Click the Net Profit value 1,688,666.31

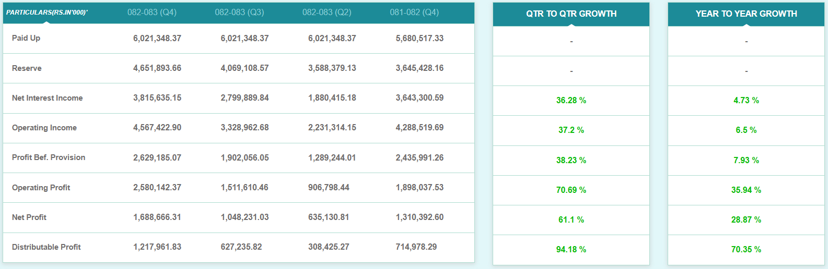pyautogui.click(x=157, y=217)
